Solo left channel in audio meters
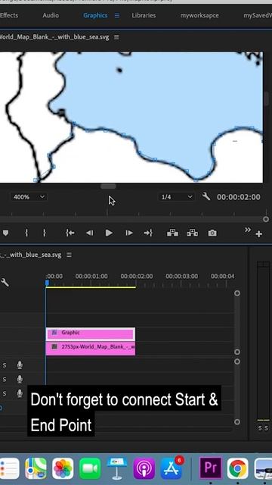The width and height of the screenshot is (272, 485). [x=260, y=428]
